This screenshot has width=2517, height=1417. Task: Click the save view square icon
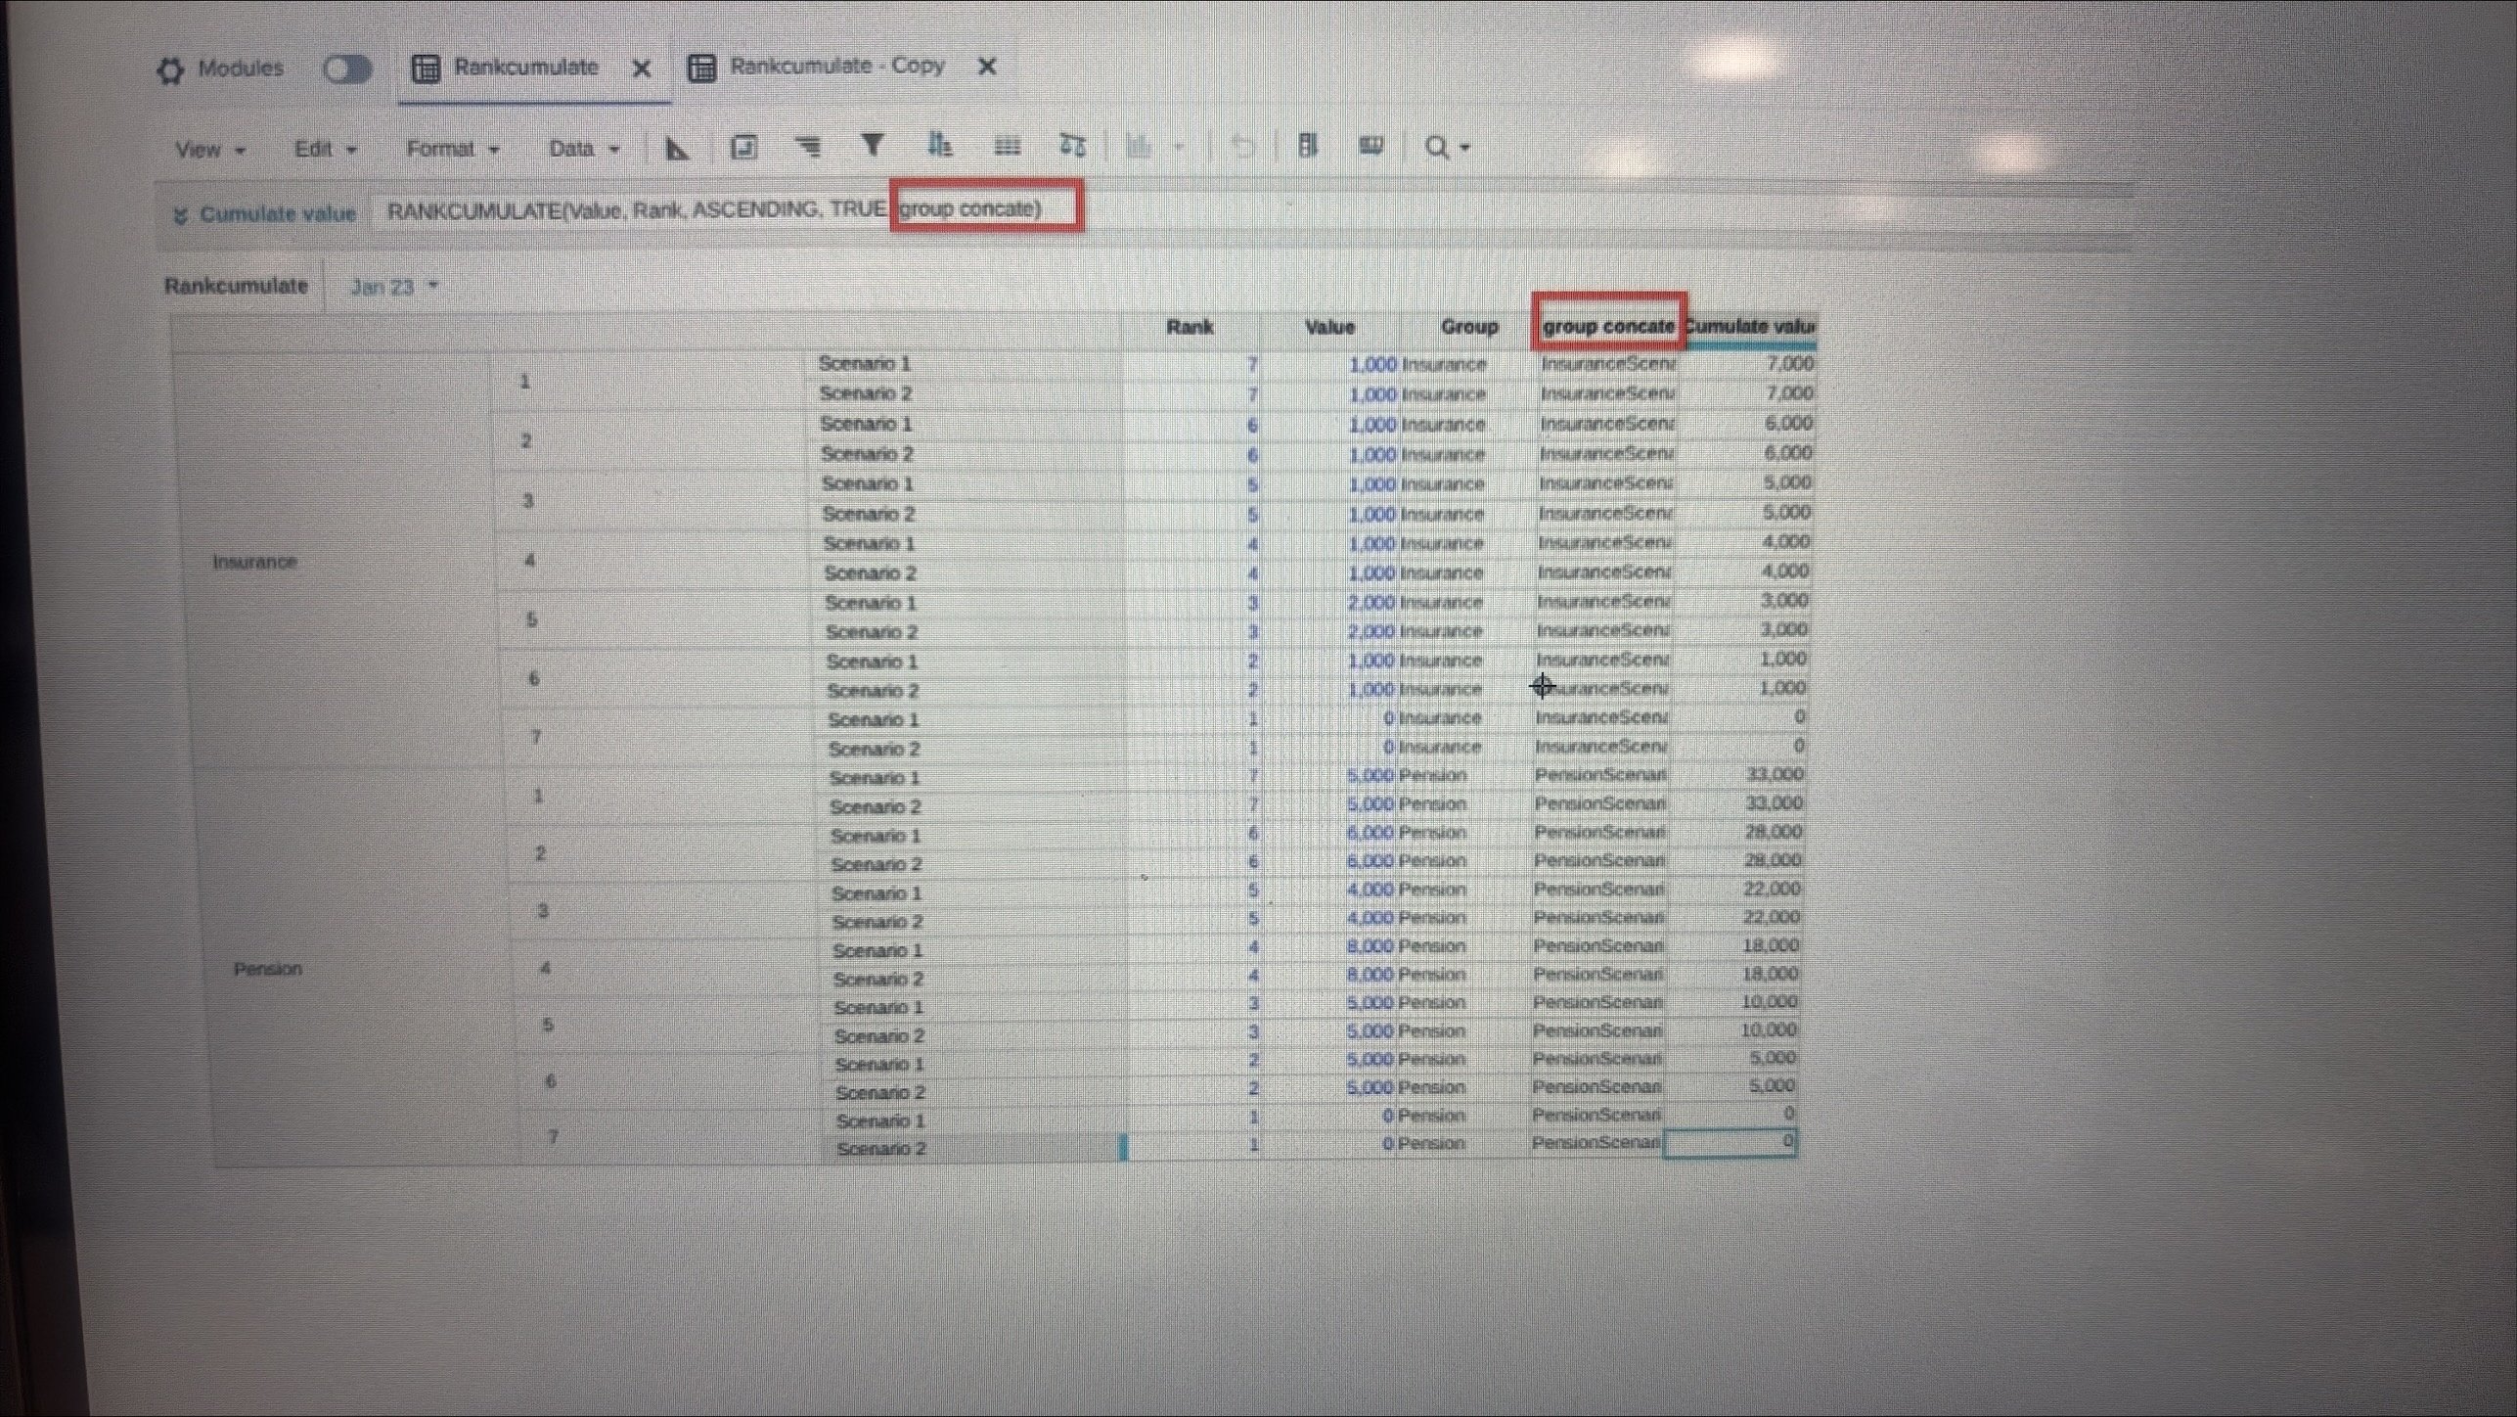coord(743,148)
